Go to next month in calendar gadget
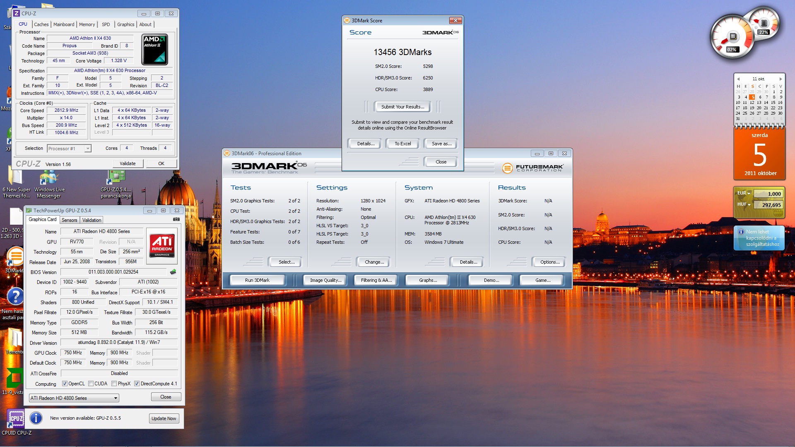The image size is (795, 447). pos(781,79)
